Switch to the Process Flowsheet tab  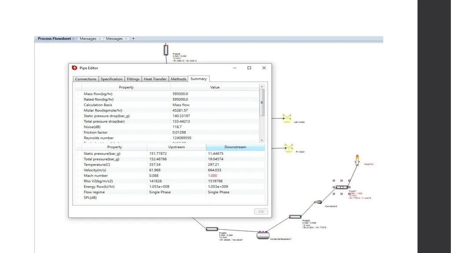[54, 39]
